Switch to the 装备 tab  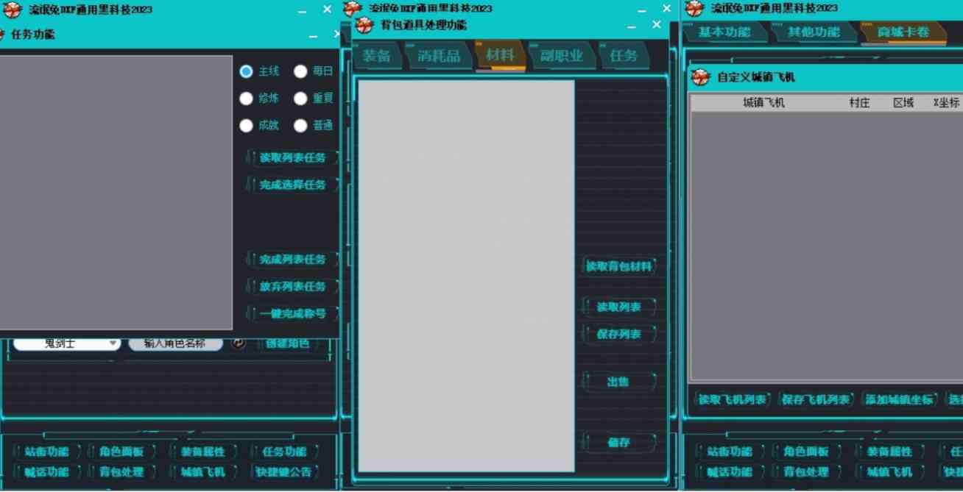coord(377,54)
